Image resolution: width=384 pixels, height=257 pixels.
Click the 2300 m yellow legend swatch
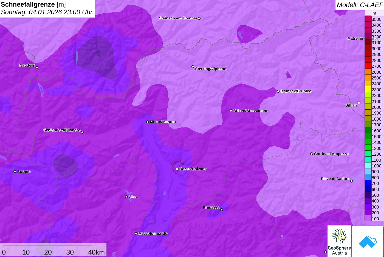(x=368, y=89)
